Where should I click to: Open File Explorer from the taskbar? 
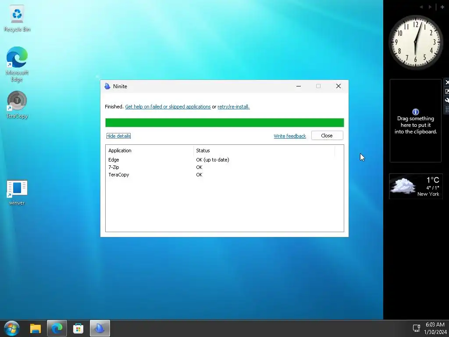click(x=36, y=328)
